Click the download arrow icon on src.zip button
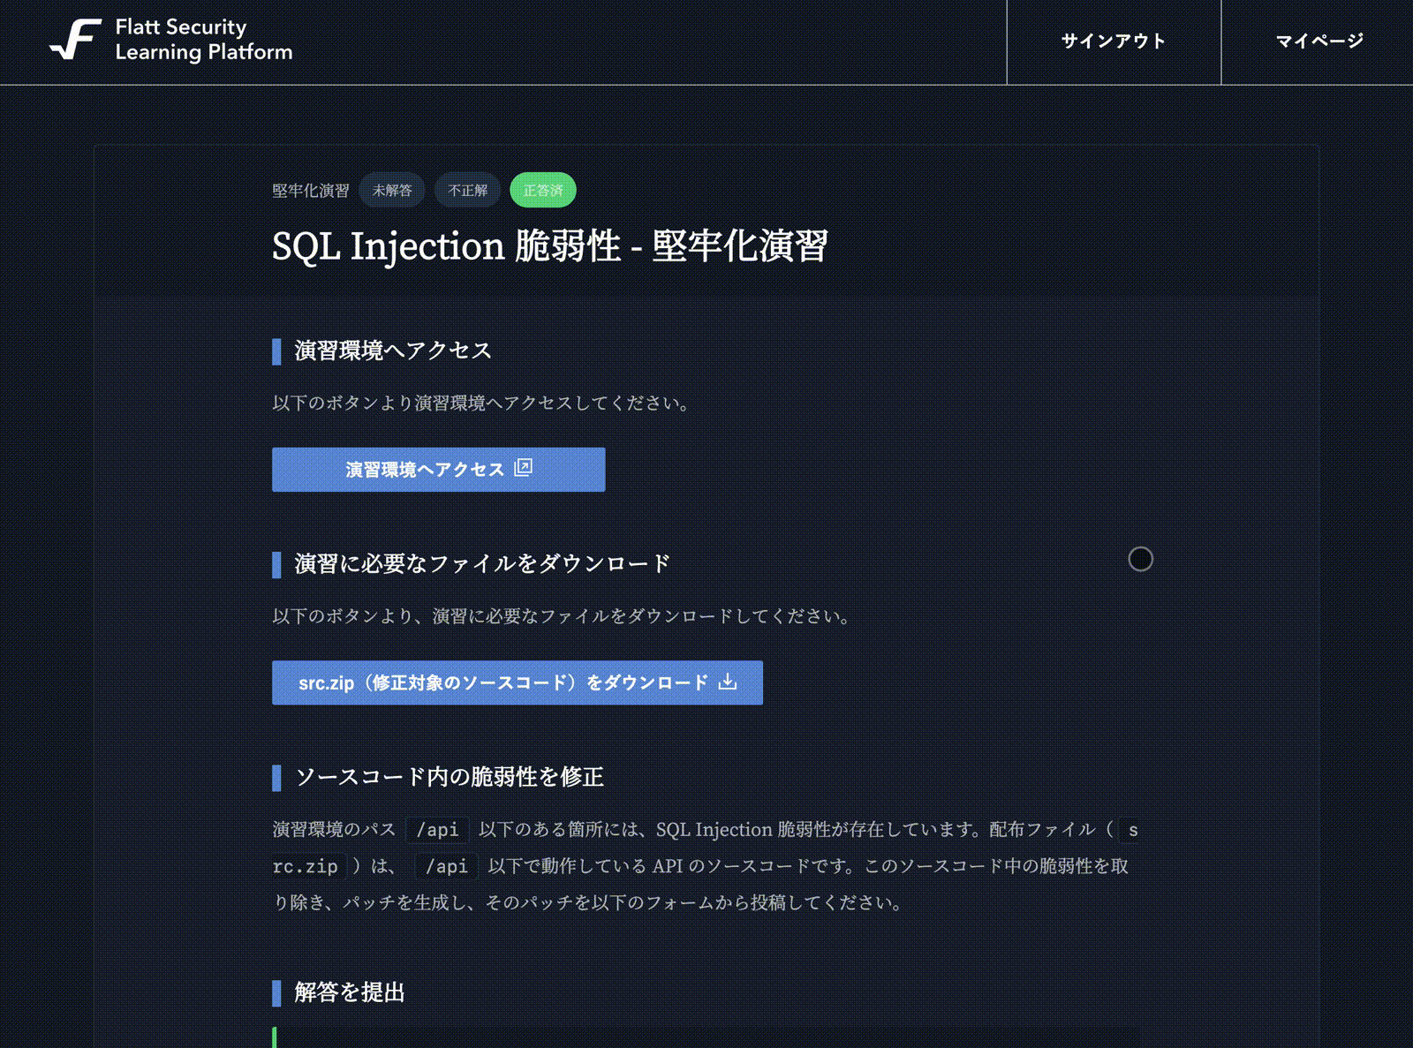This screenshot has height=1048, width=1413. click(728, 682)
